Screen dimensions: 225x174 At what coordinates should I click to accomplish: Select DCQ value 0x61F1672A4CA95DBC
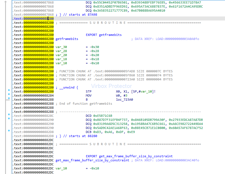coord(186,6)
